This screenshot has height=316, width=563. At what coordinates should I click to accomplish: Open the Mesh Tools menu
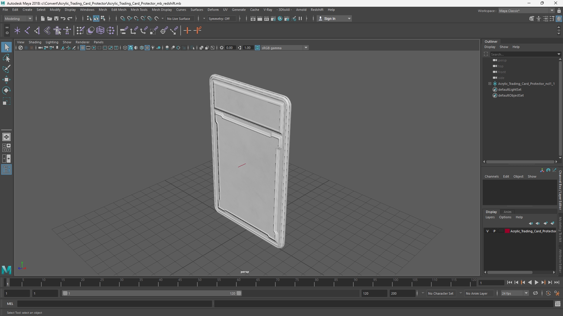[139, 10]
